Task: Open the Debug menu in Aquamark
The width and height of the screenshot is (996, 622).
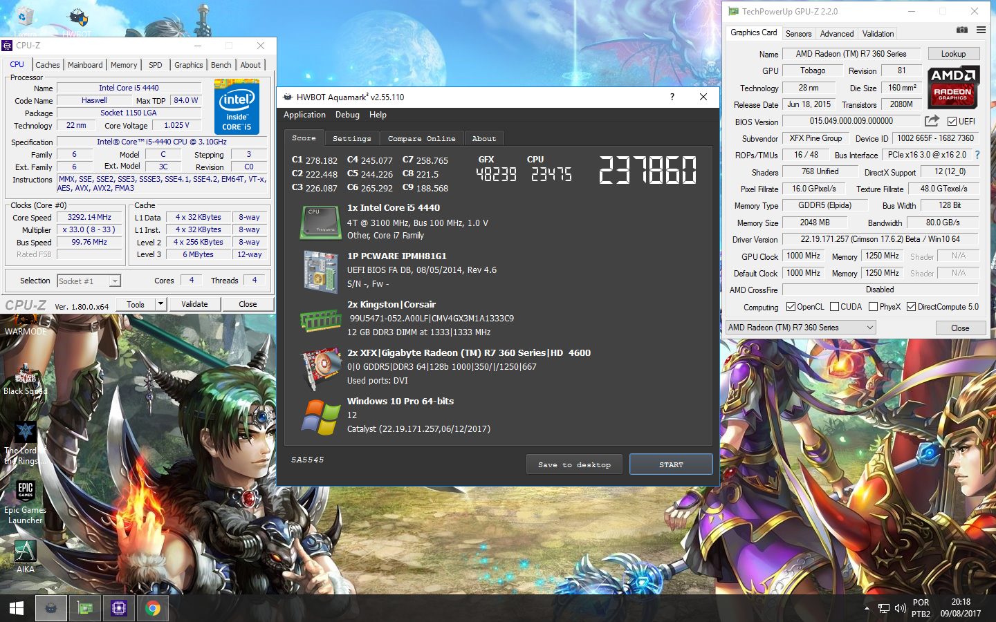Action: click(347, 115)
